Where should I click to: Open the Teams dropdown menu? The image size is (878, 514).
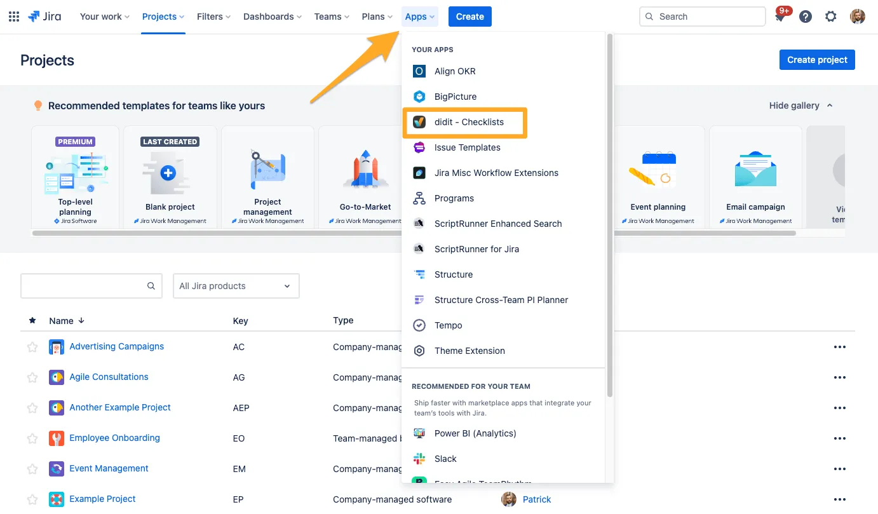332,17
